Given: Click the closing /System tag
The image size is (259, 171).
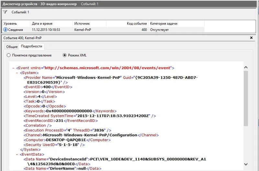Looking at the screenshot, I should pyautogui.click(x=30, y=150).
